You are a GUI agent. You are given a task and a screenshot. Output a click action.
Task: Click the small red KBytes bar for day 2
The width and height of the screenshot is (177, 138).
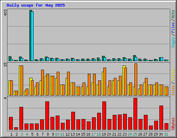click(16, 128)
